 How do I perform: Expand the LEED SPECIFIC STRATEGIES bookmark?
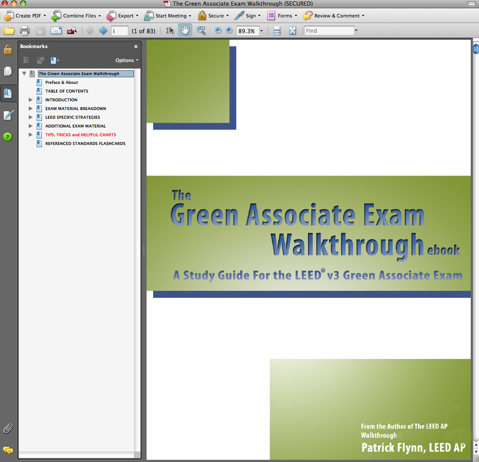[x=31, y=117]
